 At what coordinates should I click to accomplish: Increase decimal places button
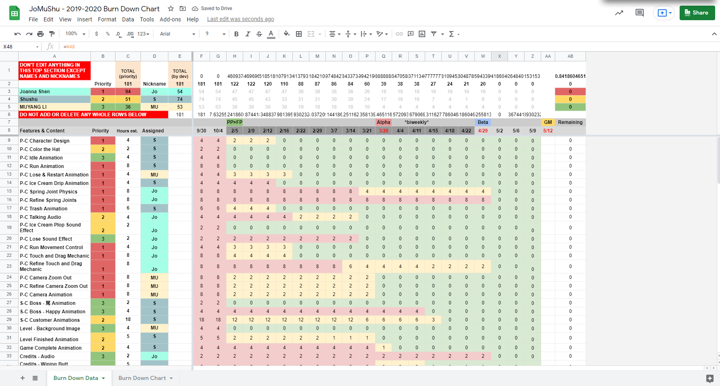(130, 34)
